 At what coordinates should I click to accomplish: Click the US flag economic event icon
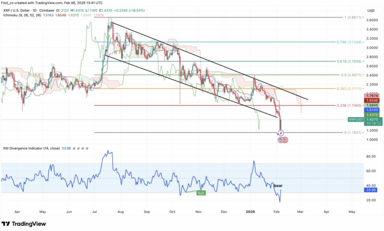click(x=283, y=140)
